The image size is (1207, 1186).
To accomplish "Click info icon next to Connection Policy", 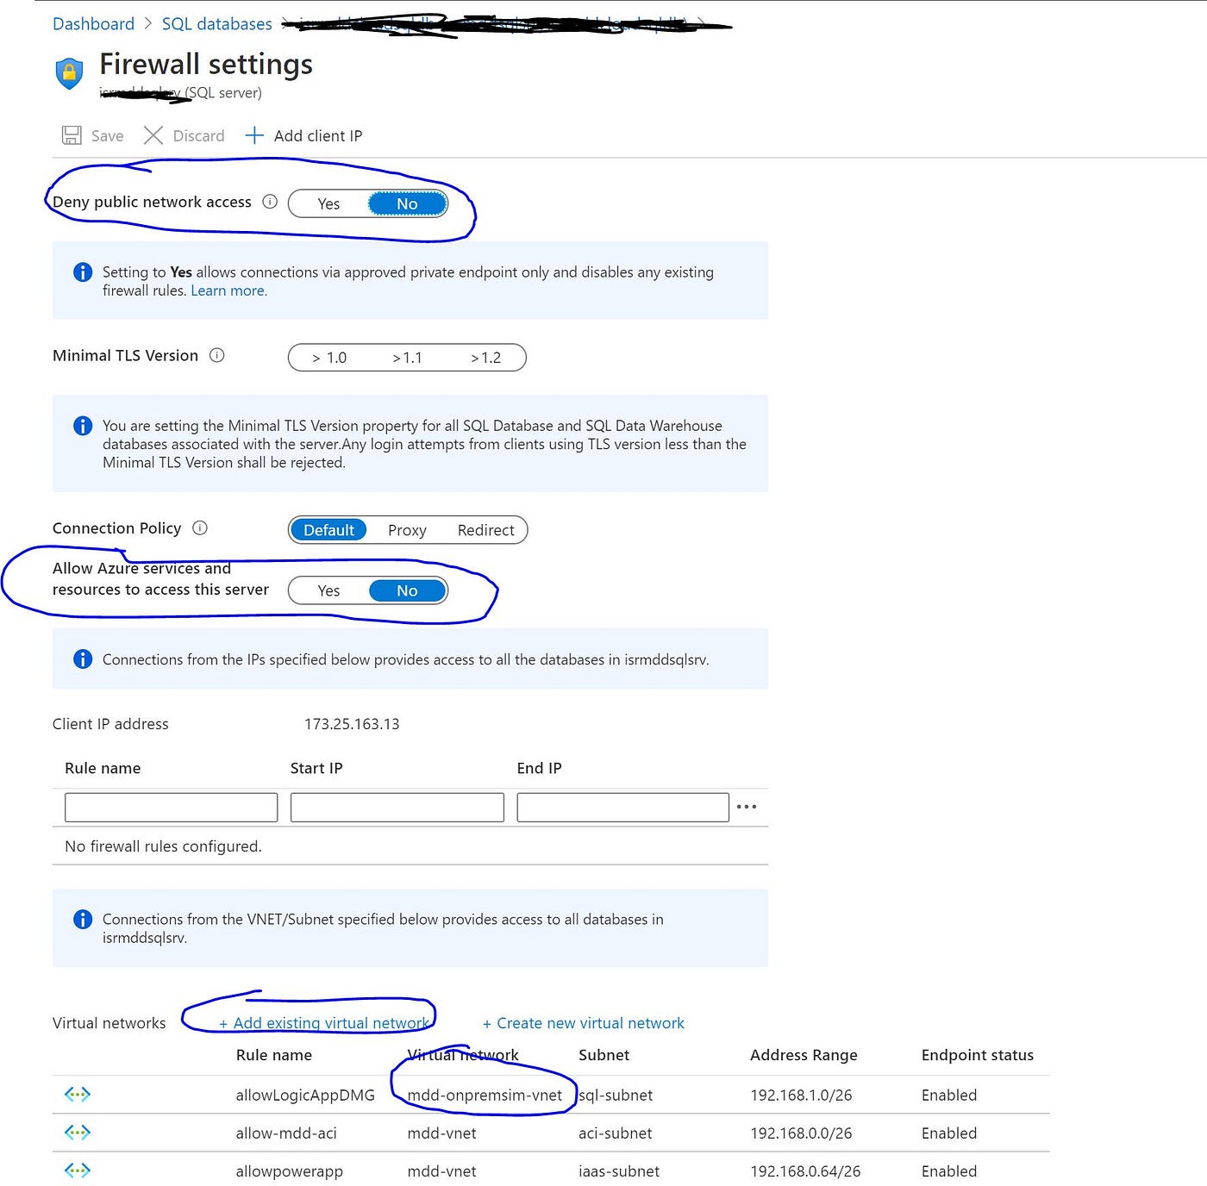I will tap(200, 527).
